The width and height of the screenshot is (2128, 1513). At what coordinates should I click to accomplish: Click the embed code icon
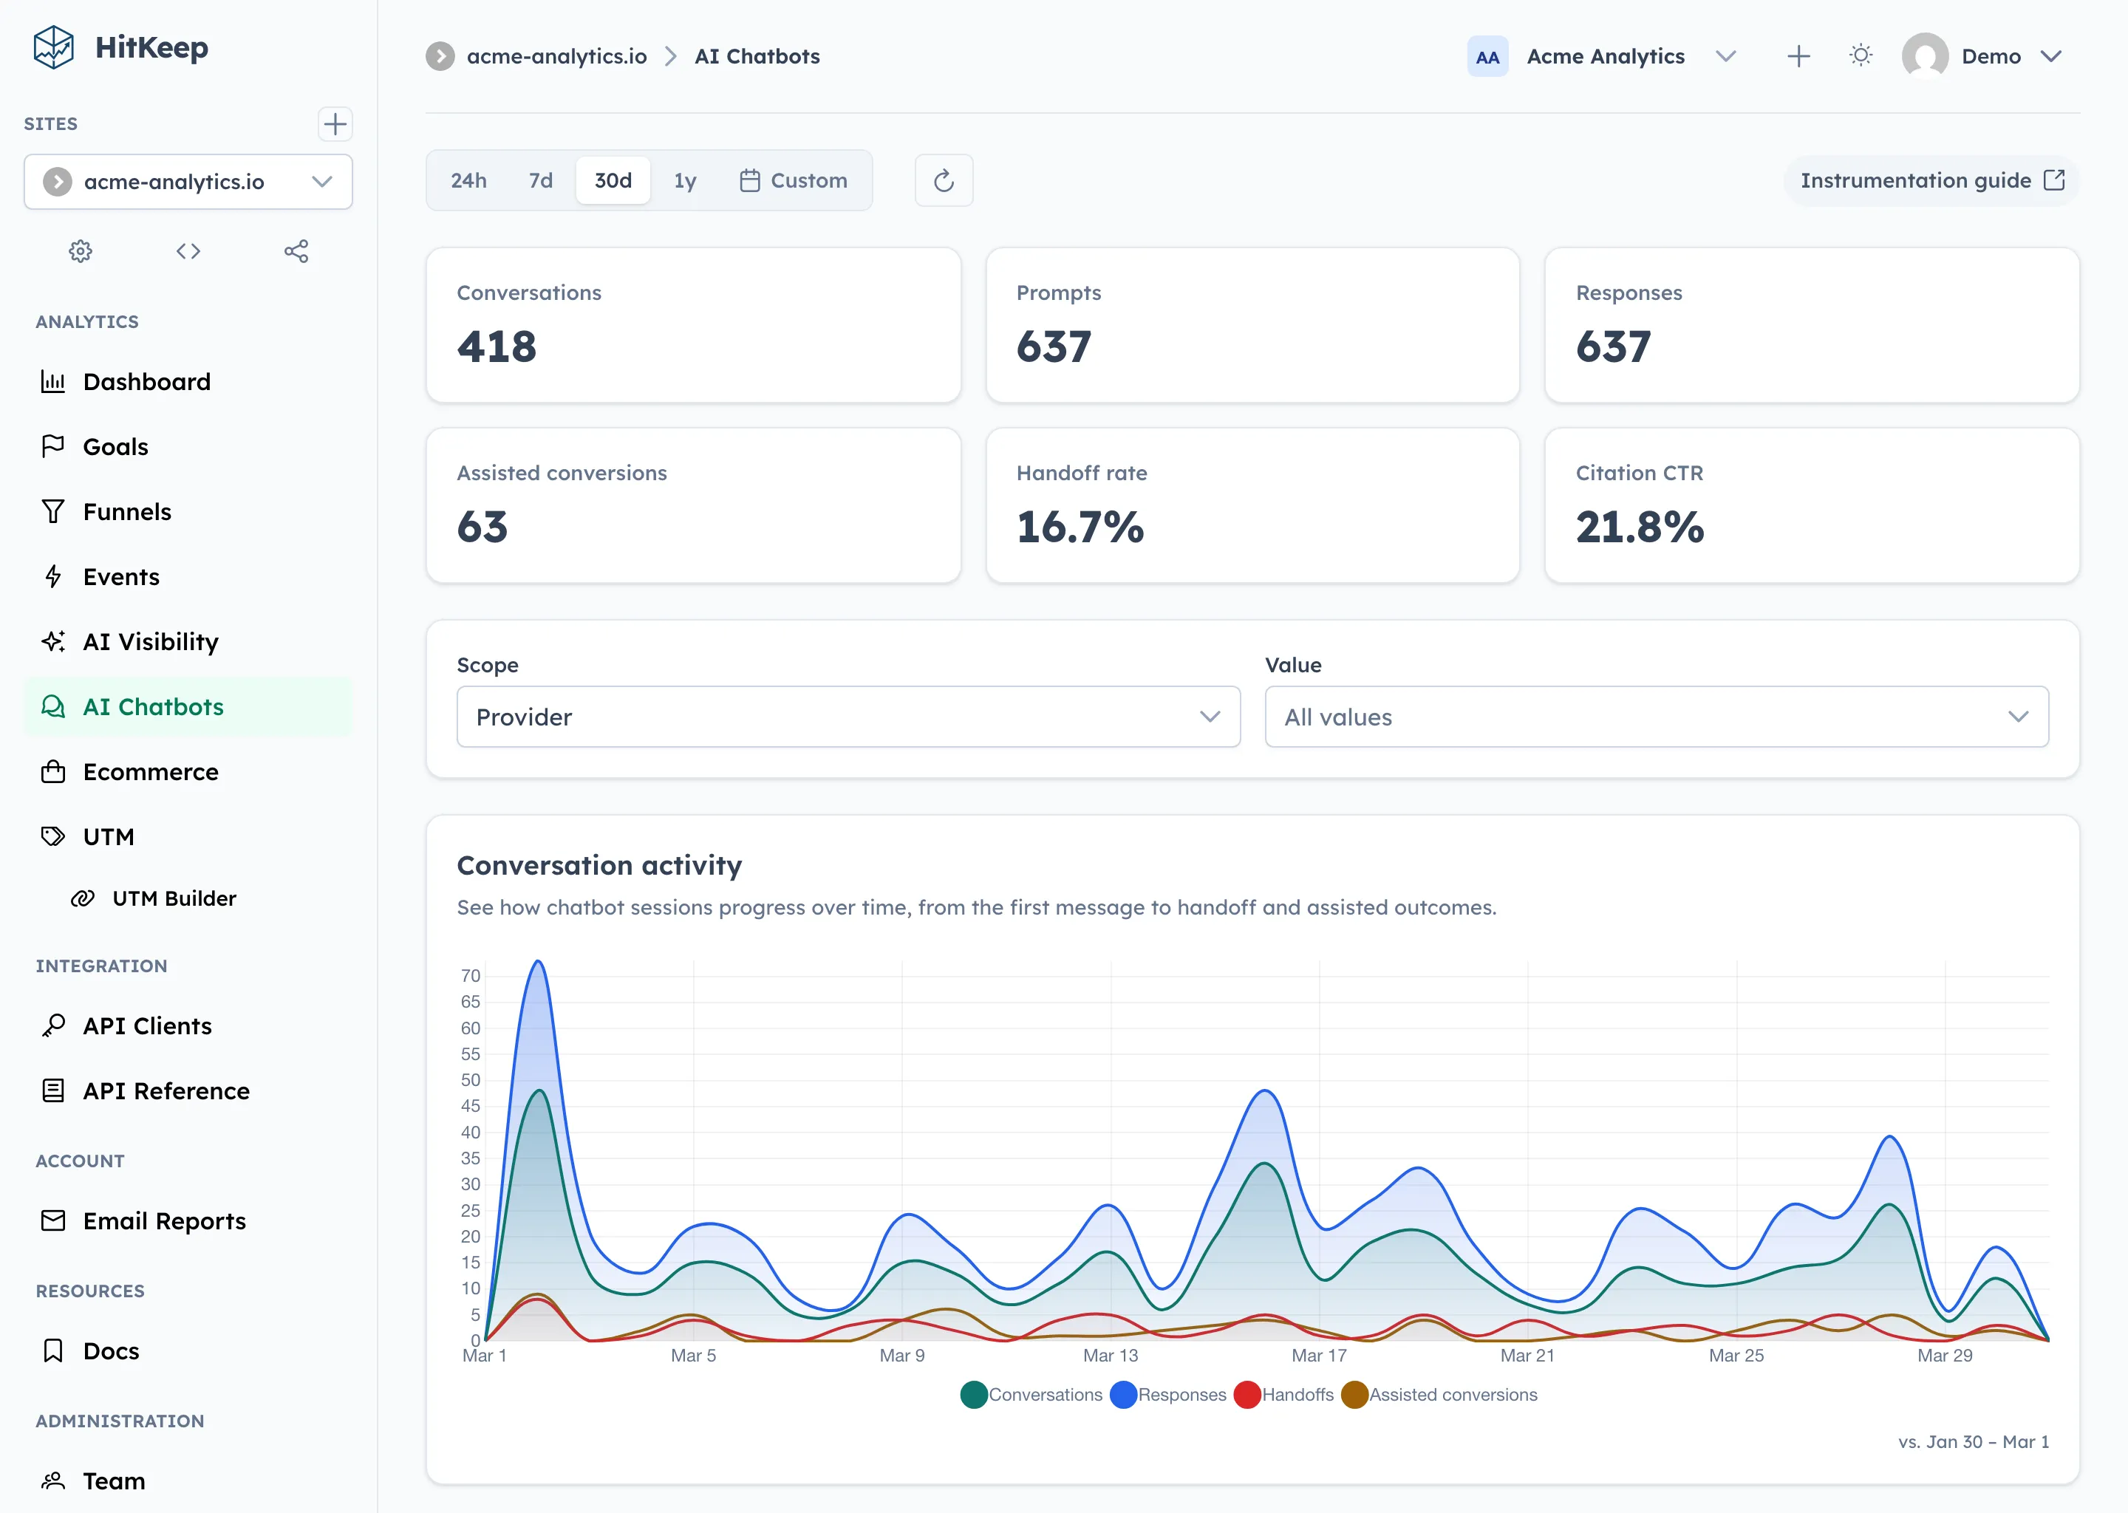(x=188, y=250)
